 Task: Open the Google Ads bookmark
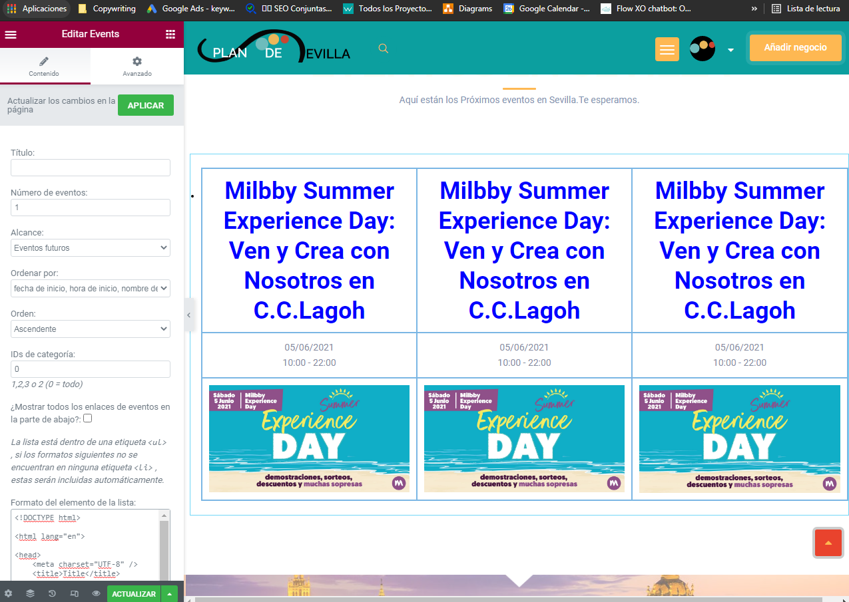pos(190,9)
